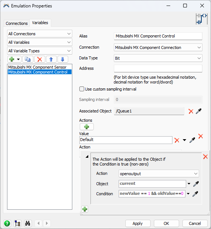Duplicate the selected variable
Image resolution: width=211 pixels, height=229 pixels.
[28, 59]
